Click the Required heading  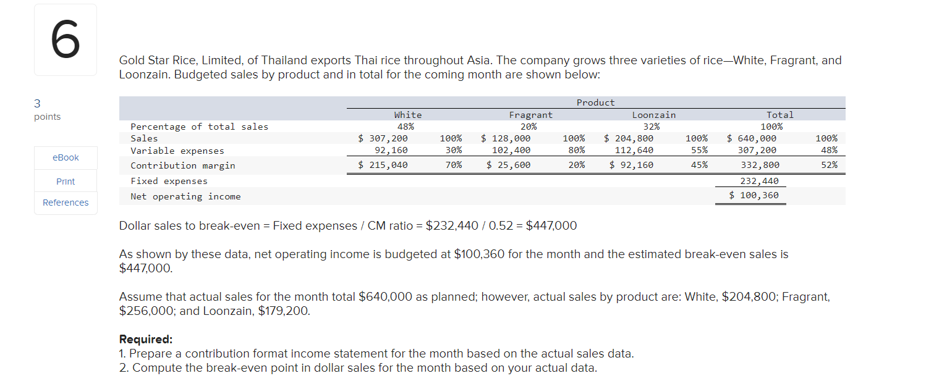tap(145, 339)
